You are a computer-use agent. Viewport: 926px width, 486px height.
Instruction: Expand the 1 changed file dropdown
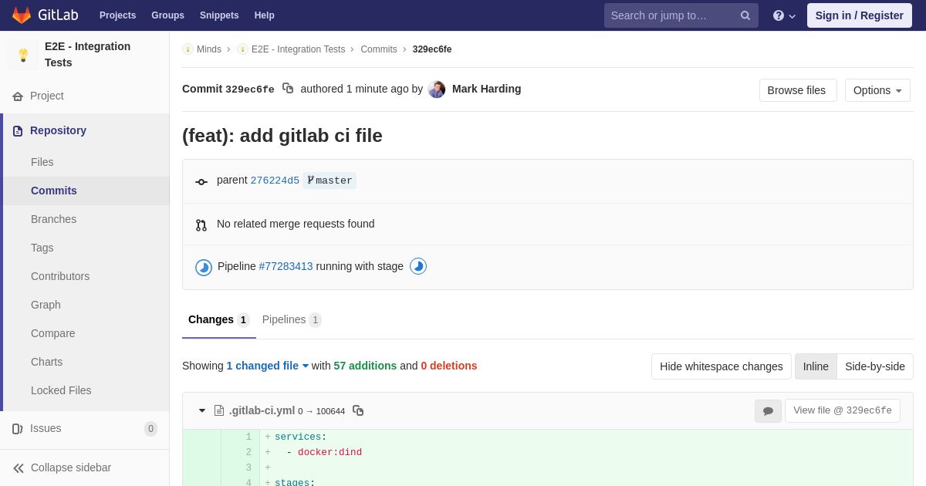pyautogui.click(x=268, y=366)
